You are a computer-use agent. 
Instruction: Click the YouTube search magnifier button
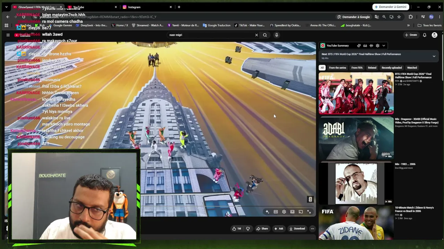(x=265, y=35)
